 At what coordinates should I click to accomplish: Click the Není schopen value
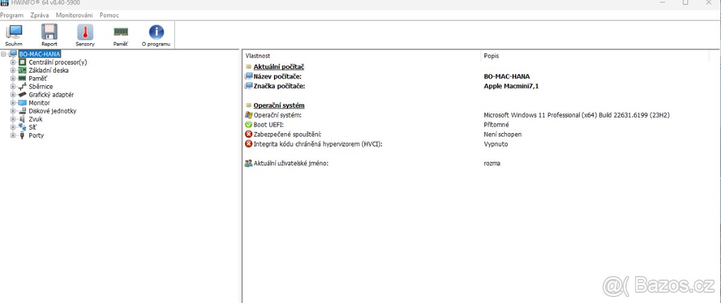point(502,134)
